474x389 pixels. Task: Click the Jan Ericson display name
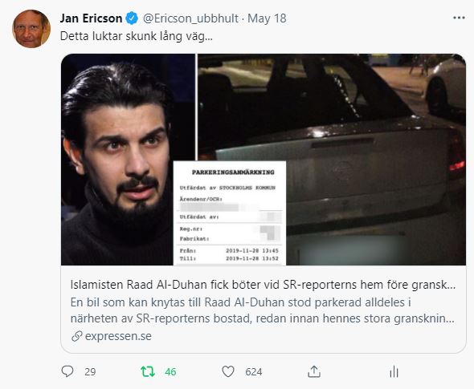point(91,18)
